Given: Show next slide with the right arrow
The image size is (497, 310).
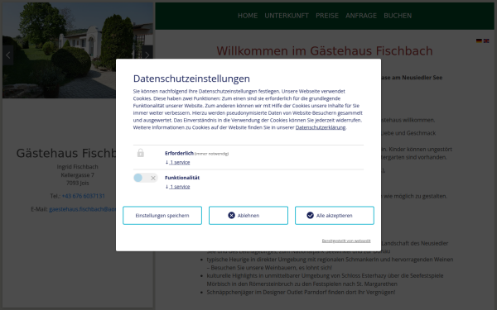Looking at the screenshot, I should (x=147, y=55).
